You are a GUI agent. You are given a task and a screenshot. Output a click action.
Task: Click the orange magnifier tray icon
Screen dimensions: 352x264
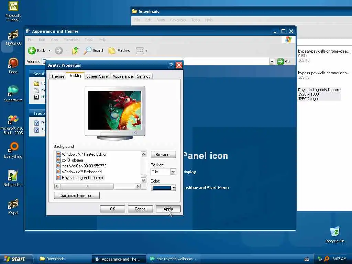[x=327, y=259]
